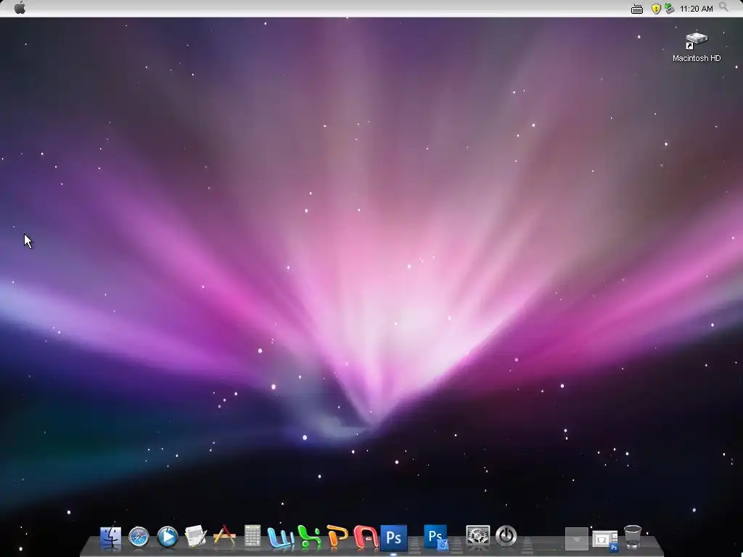Click the safely remove hardware tray icon
The width and height of the screenshot is (743, 557).
(x=669, y=8)
